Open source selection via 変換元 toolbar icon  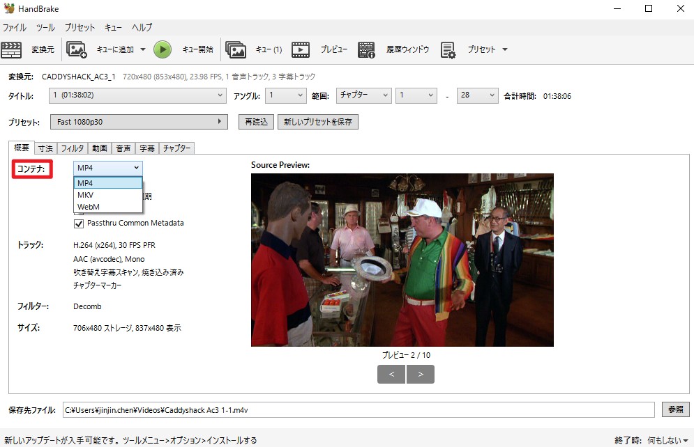[11, 49]
